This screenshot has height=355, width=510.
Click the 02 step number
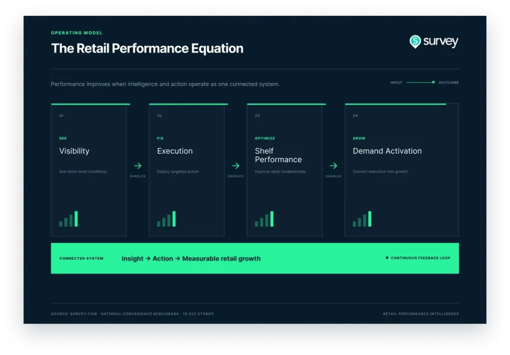159,116
